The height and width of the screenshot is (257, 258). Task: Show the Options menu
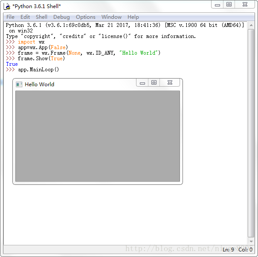[85, 17]
